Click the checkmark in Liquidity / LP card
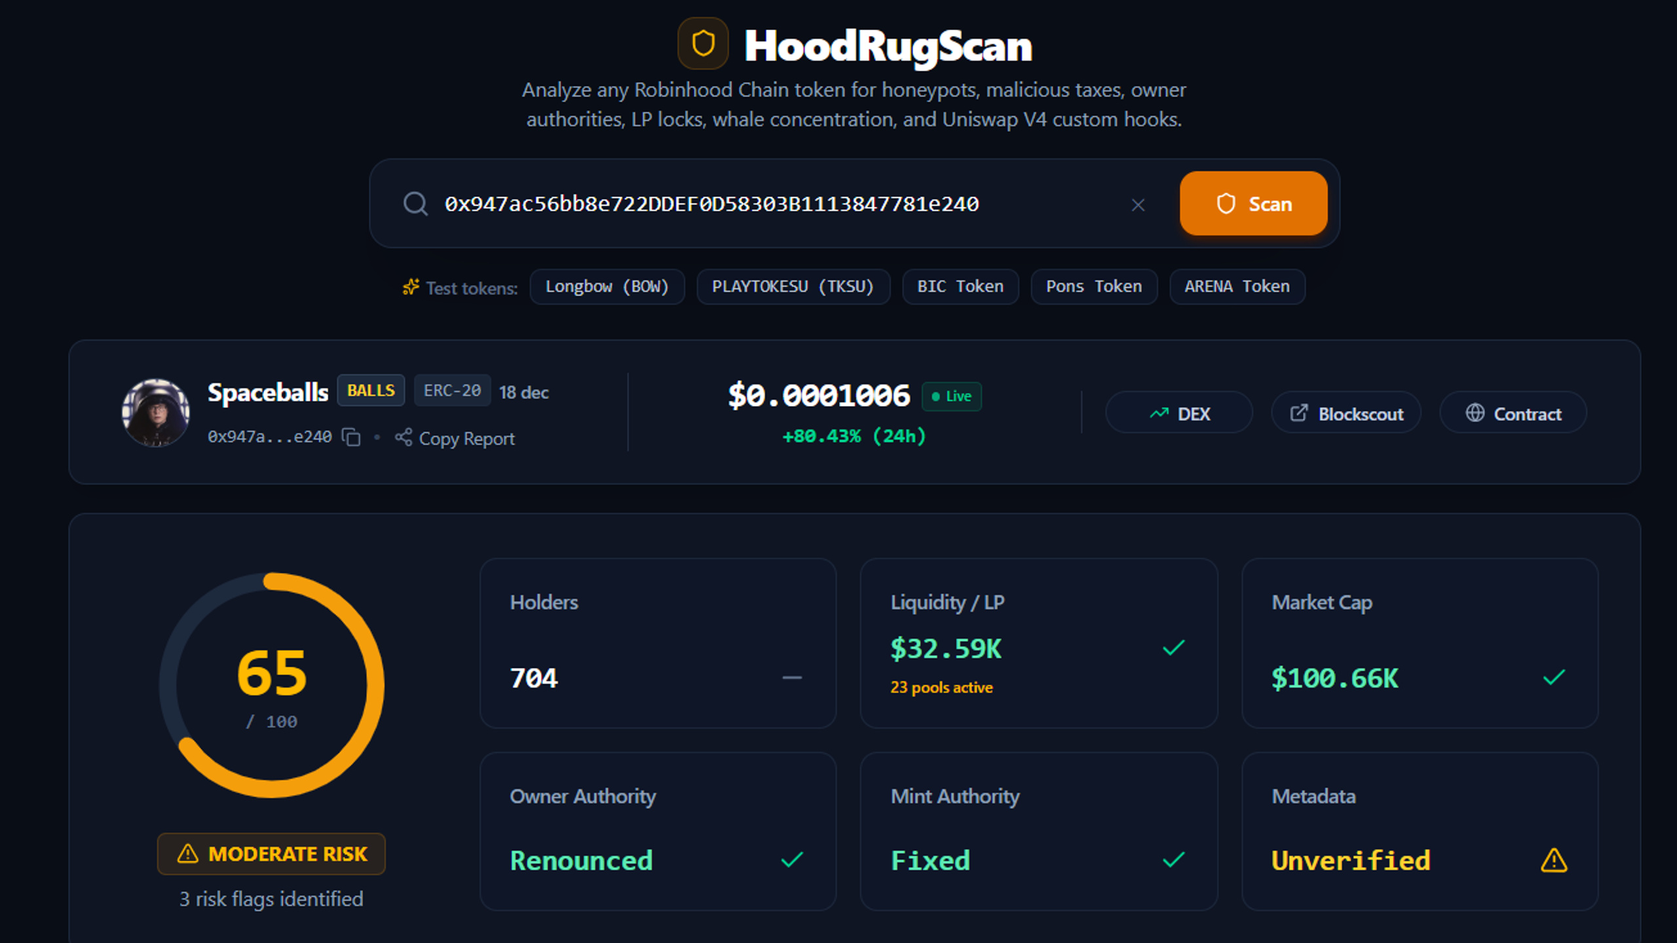1677x943 pixels. click(x=1173, y=648)
